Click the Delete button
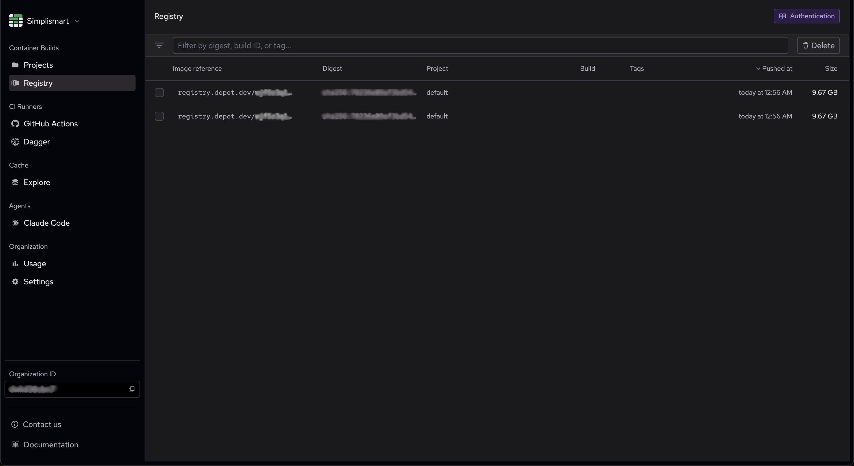Image resolution: width=854 pixels, height=466 pixels. (x=818, y=45)
